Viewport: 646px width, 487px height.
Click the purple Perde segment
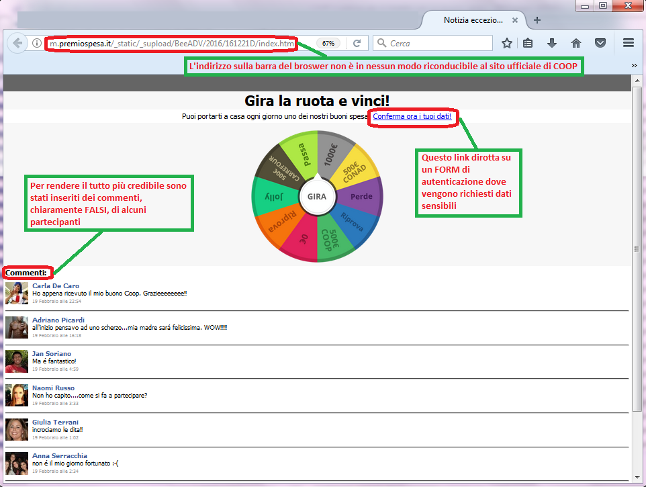[x=361, y=197]
